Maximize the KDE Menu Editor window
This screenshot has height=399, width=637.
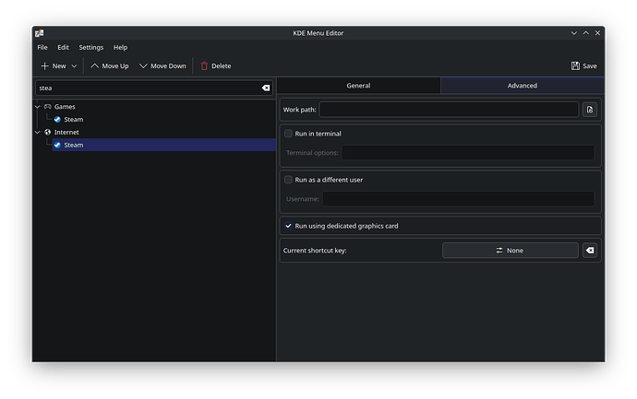tap(586, 33)
